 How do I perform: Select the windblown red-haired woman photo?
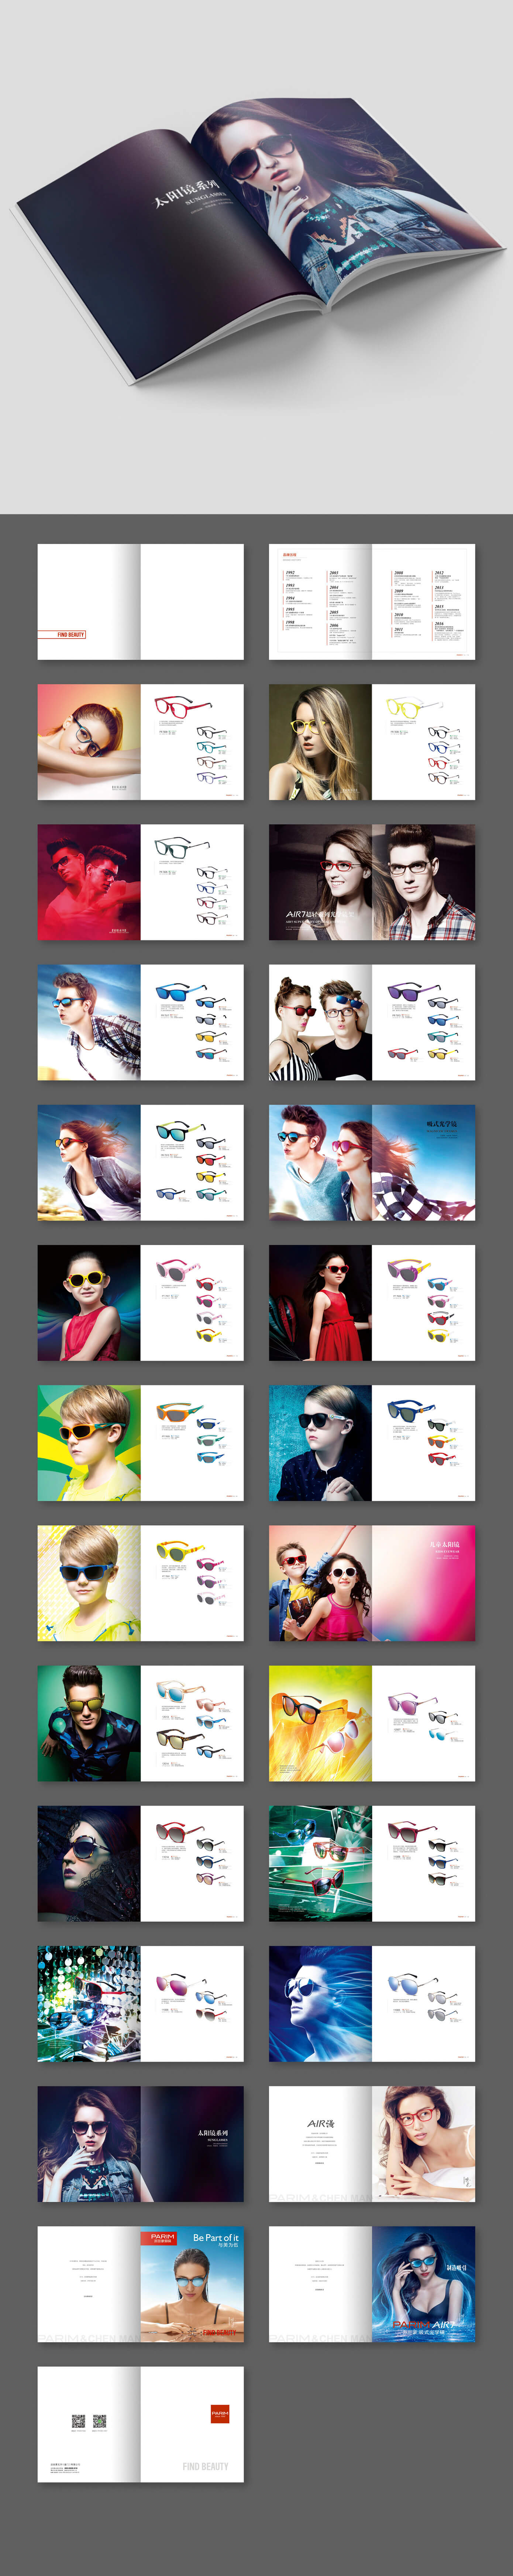[89, 1161]
